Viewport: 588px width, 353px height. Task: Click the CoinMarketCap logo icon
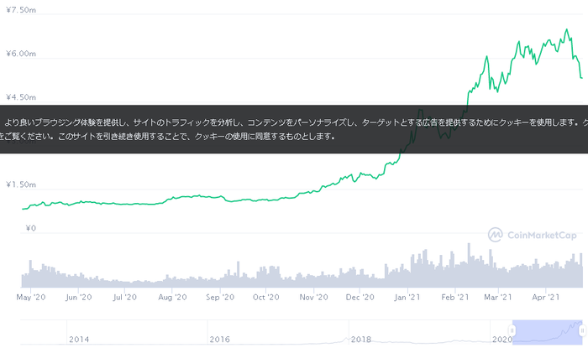495,235
